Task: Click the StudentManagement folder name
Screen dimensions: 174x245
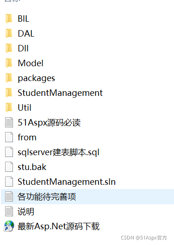Action: coord(60,93)
